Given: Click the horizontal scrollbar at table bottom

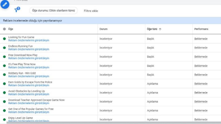Looking at the screenshot, I should (114, 123).
